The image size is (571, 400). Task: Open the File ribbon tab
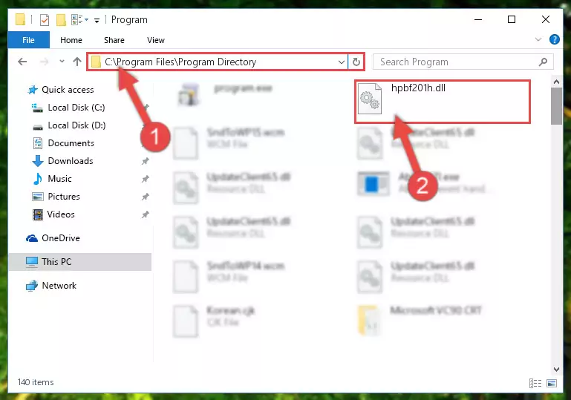pos(28,40)
